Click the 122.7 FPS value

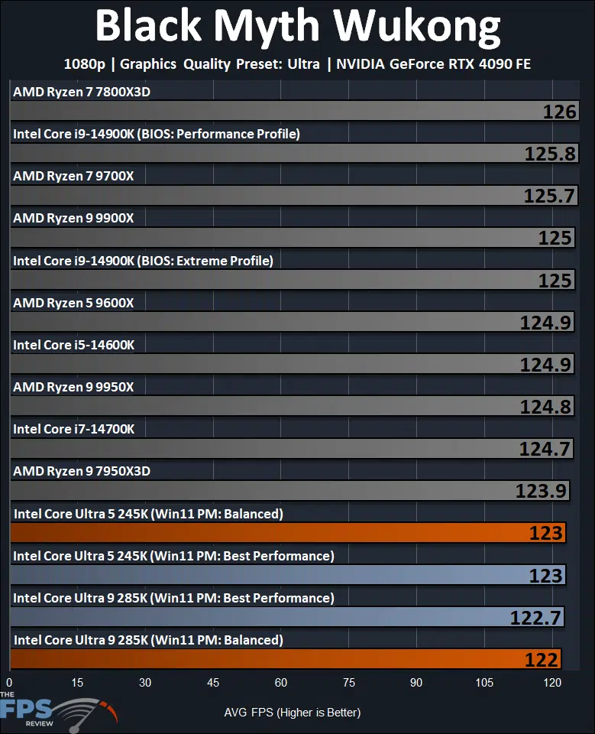(535, 618)
